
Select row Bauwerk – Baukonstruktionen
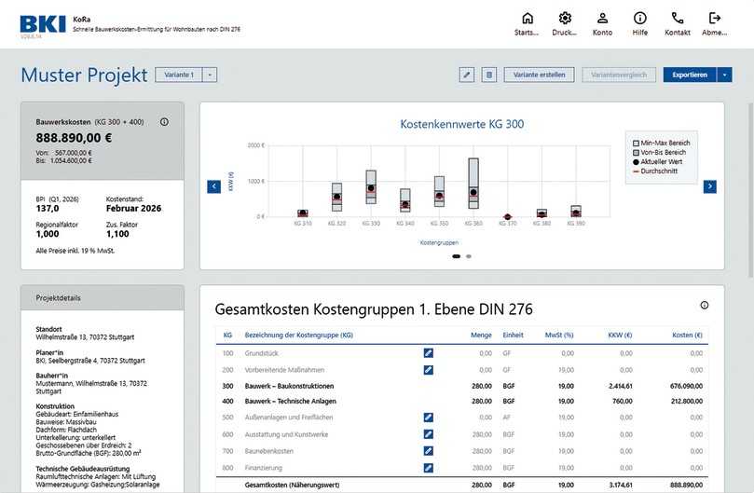[x=462, y=386]
